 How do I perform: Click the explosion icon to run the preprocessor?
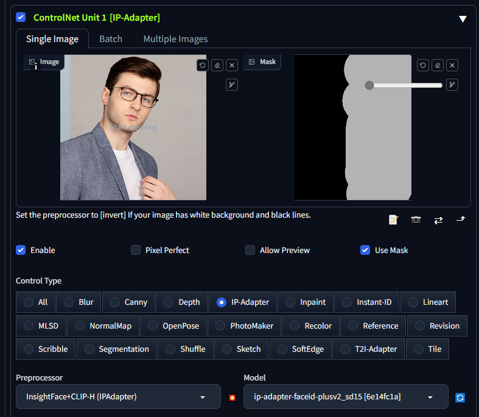point(232,397)
